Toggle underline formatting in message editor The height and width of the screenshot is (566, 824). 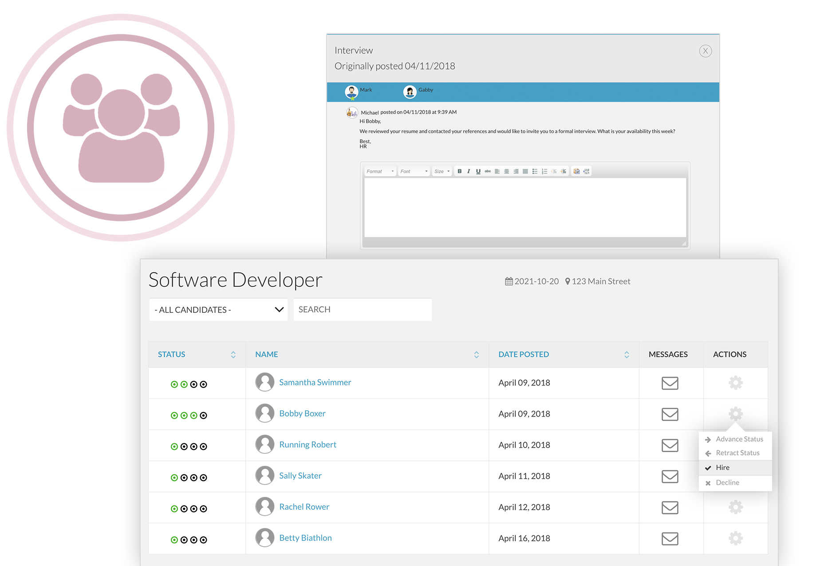[x=478, y=172]
